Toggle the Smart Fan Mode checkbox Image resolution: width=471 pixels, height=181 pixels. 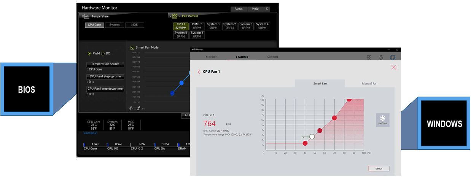point(132,48)
